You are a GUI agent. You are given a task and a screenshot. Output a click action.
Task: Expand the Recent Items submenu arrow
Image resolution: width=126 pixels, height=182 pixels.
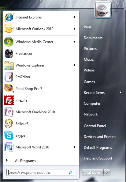120,92
